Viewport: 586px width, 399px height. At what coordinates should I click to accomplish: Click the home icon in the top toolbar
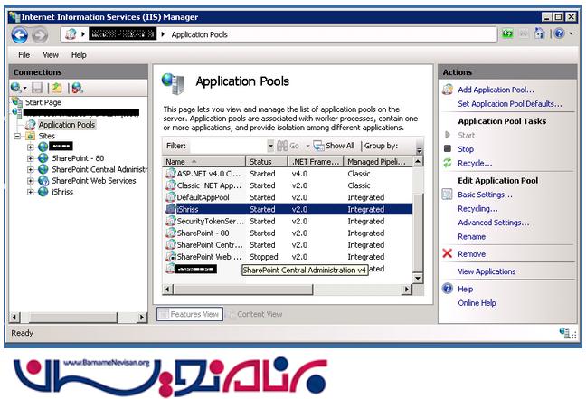[539, 33]
